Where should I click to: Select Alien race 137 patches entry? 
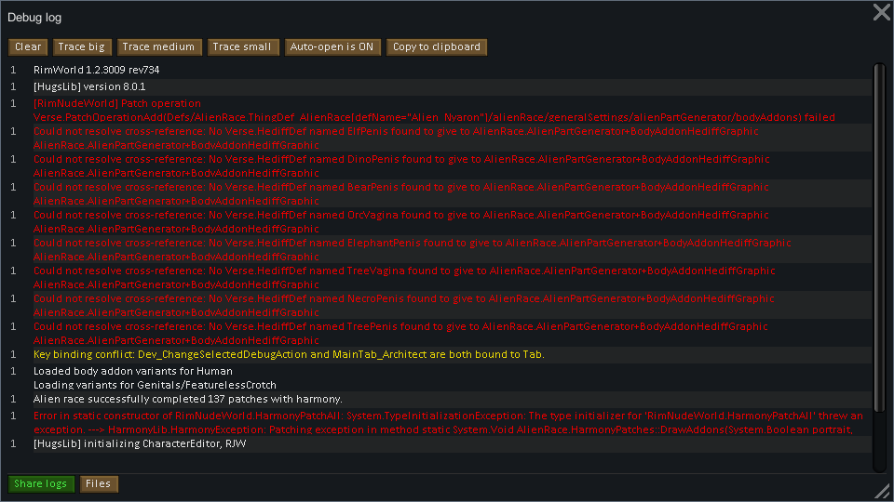[439, 400]
